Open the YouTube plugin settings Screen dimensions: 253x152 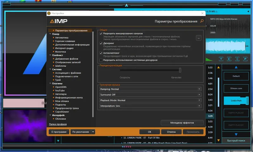[60, 90]
